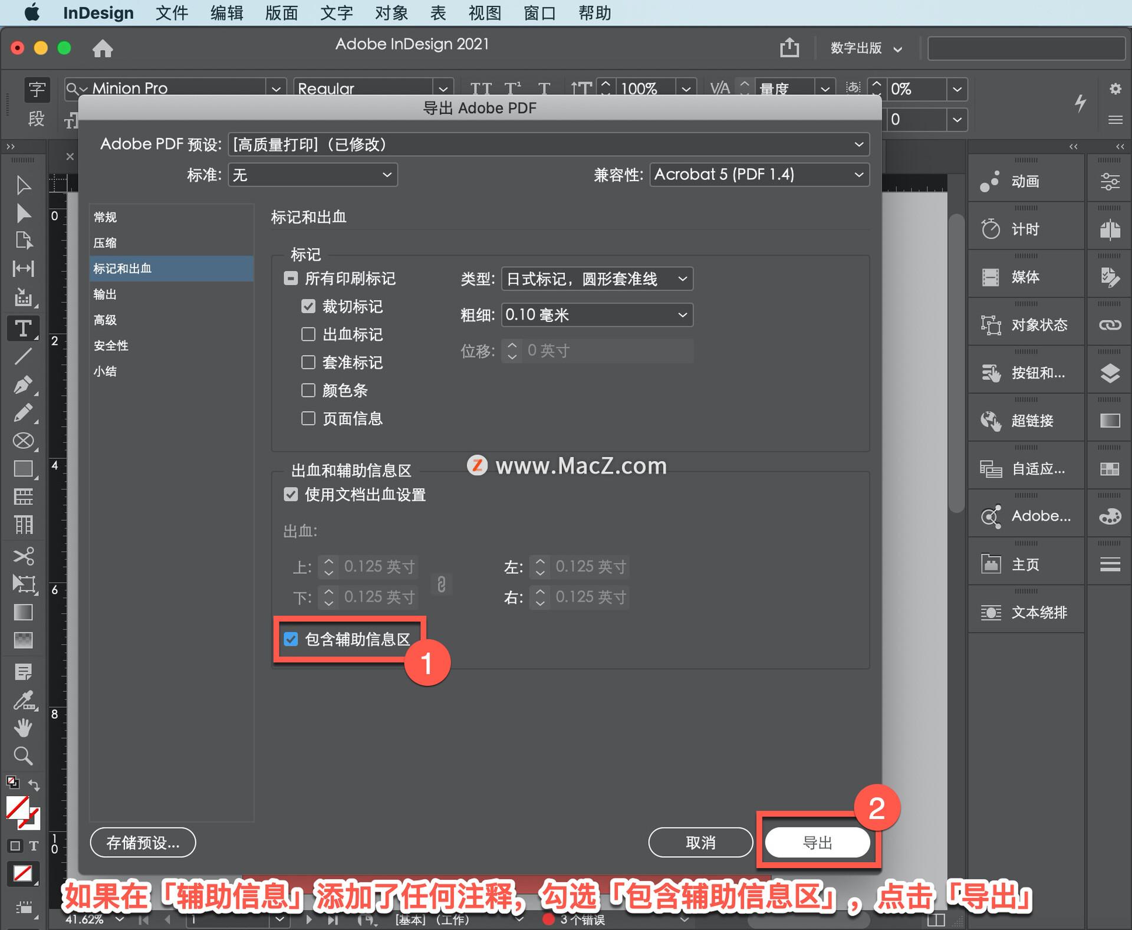1132x930 pixels.
Task: Open the 编辑 menu
Action: click(x=227, y=13)
